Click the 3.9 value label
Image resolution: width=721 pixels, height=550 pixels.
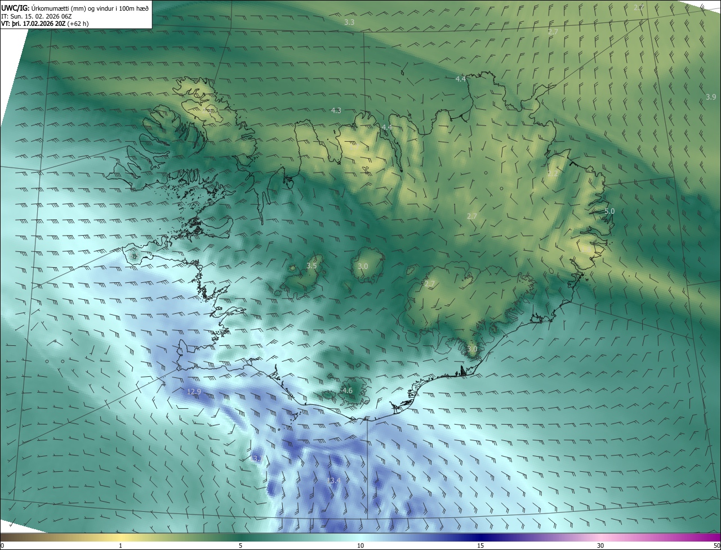pos(711,97)
